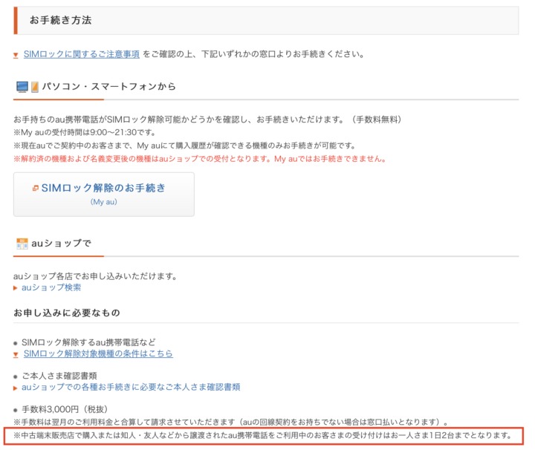Open the auショップ検索 link
The width and height of the screenshot is (535, 450).
51,287
